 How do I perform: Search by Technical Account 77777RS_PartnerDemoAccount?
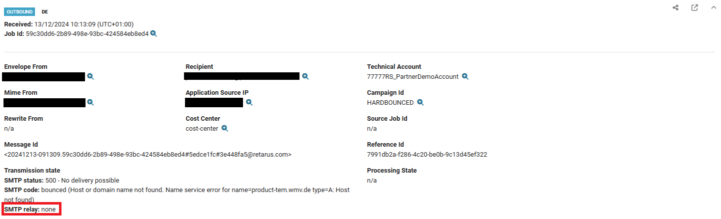(x=465, y=76)
